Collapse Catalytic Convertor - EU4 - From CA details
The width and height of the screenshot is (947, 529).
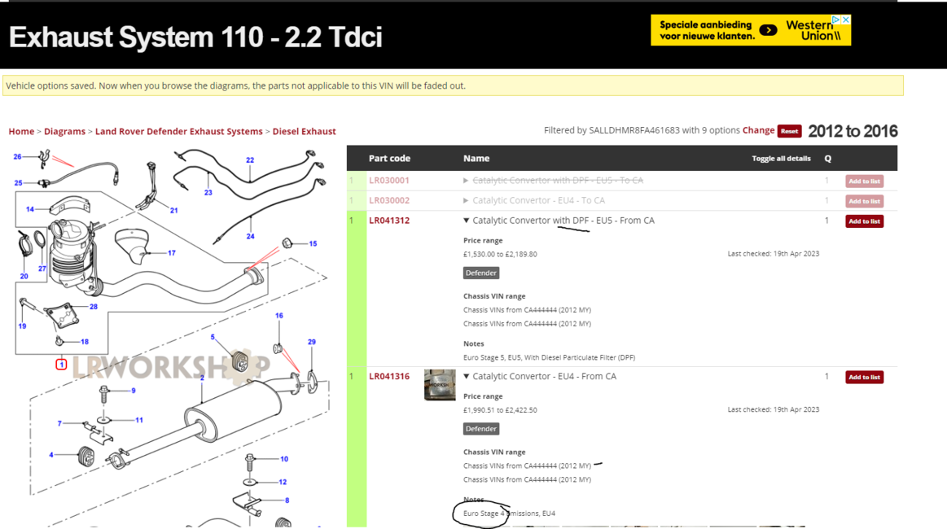467,376
